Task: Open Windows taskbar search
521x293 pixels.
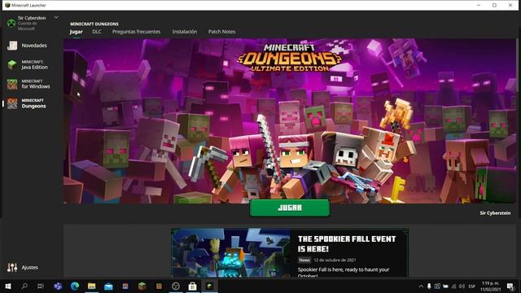Action: click(x=24, y=286)
